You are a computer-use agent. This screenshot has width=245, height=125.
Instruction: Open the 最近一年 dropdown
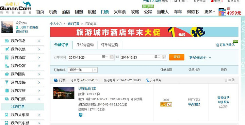pos(83,70)
